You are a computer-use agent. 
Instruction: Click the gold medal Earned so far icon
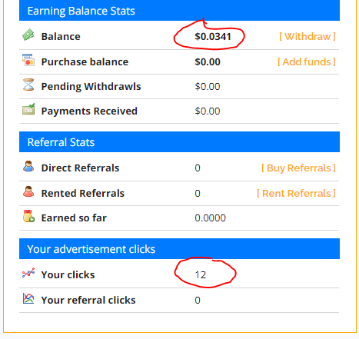pyautogui.click(x=28, y=216)
